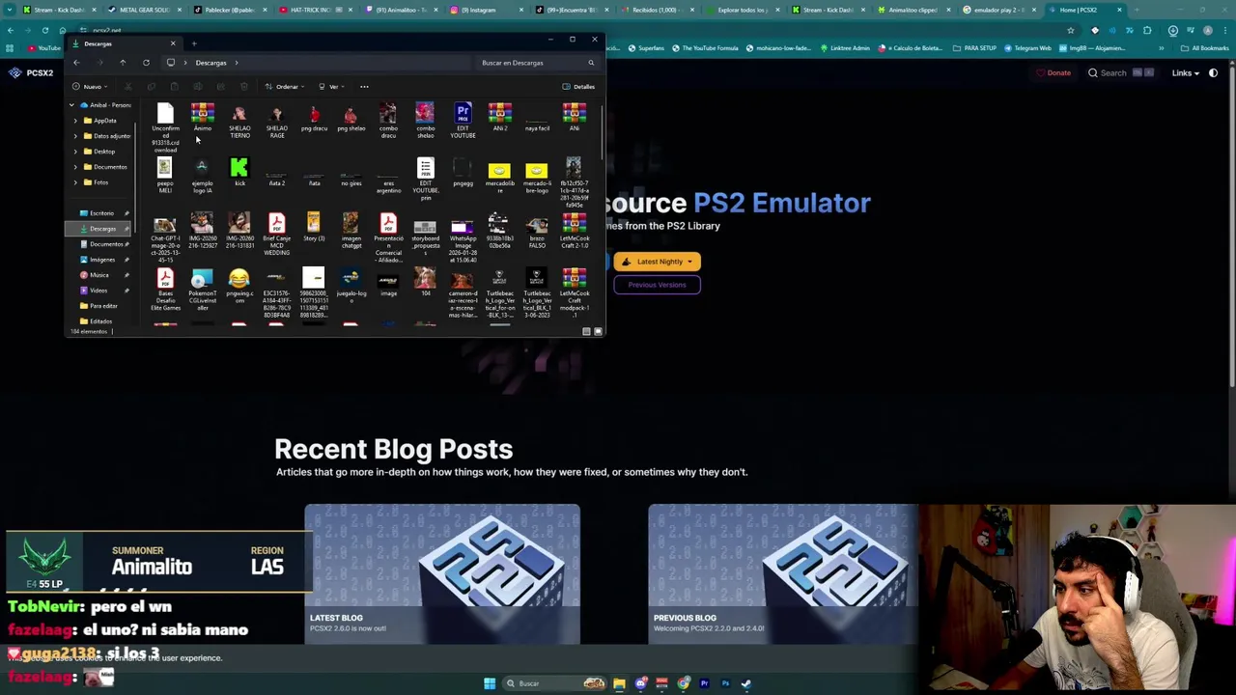The height and width of the screenshot is (695, 1236).
Task: Select the Para editar folder in sidebar
Action: [102, 306]
